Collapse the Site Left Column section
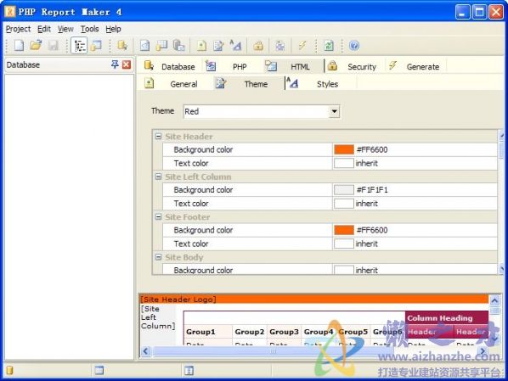This screenshot has width=508, height=381. 158,176
